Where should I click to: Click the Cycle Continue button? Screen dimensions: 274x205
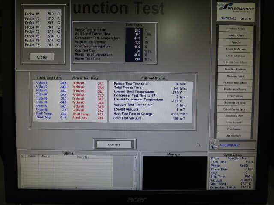point(235,96)
